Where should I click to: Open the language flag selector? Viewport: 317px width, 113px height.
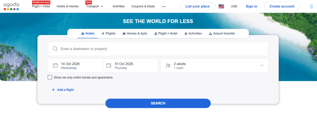[221, 6]
